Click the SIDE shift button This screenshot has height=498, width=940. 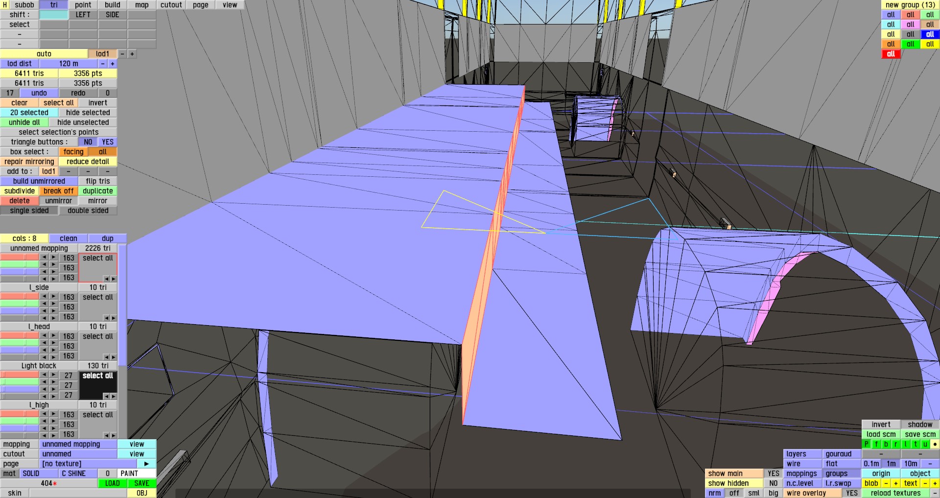pos(113,15)
